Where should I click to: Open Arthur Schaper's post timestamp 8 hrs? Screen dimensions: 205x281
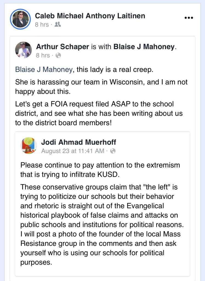(x=43, y=55)
